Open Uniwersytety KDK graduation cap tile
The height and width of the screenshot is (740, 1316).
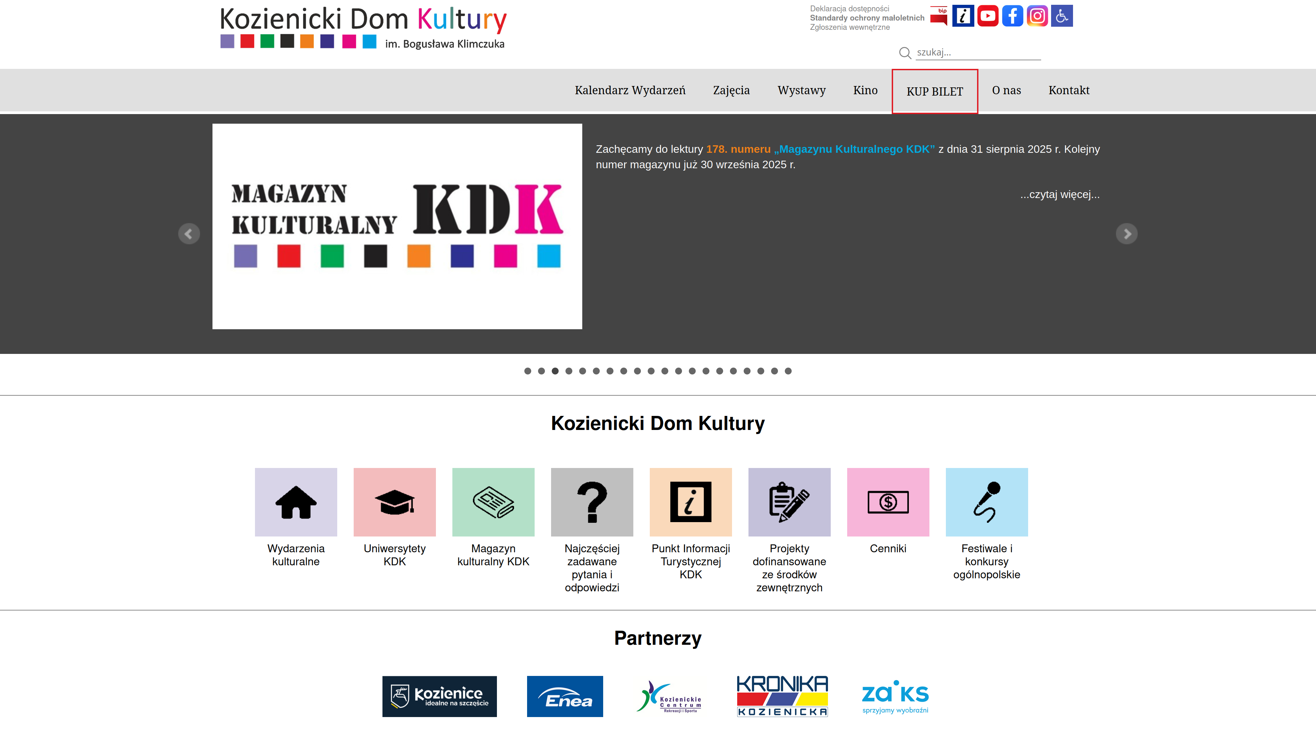[394, 502]
